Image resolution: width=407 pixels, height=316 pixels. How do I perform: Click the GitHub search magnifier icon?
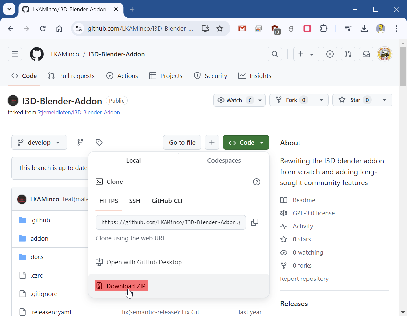[x=275, y=54]
